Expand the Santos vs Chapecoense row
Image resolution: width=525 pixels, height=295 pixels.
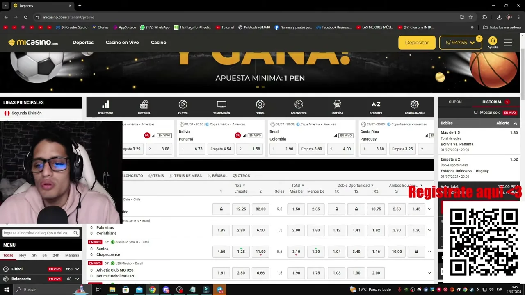[x=429, y=252]
